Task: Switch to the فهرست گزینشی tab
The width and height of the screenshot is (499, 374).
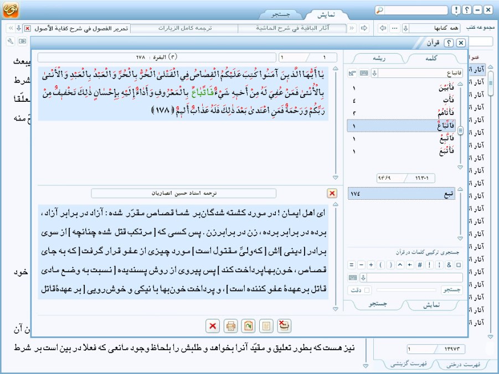Action: [x=409, y=364]
